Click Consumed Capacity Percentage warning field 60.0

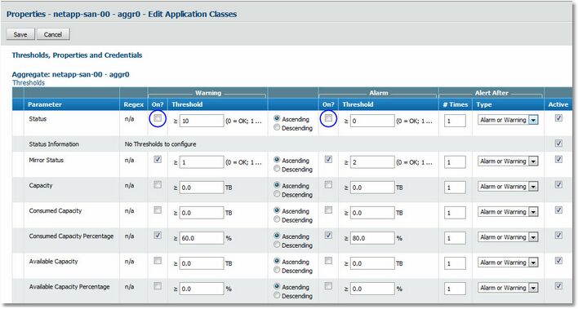click(x=202, y=238)
